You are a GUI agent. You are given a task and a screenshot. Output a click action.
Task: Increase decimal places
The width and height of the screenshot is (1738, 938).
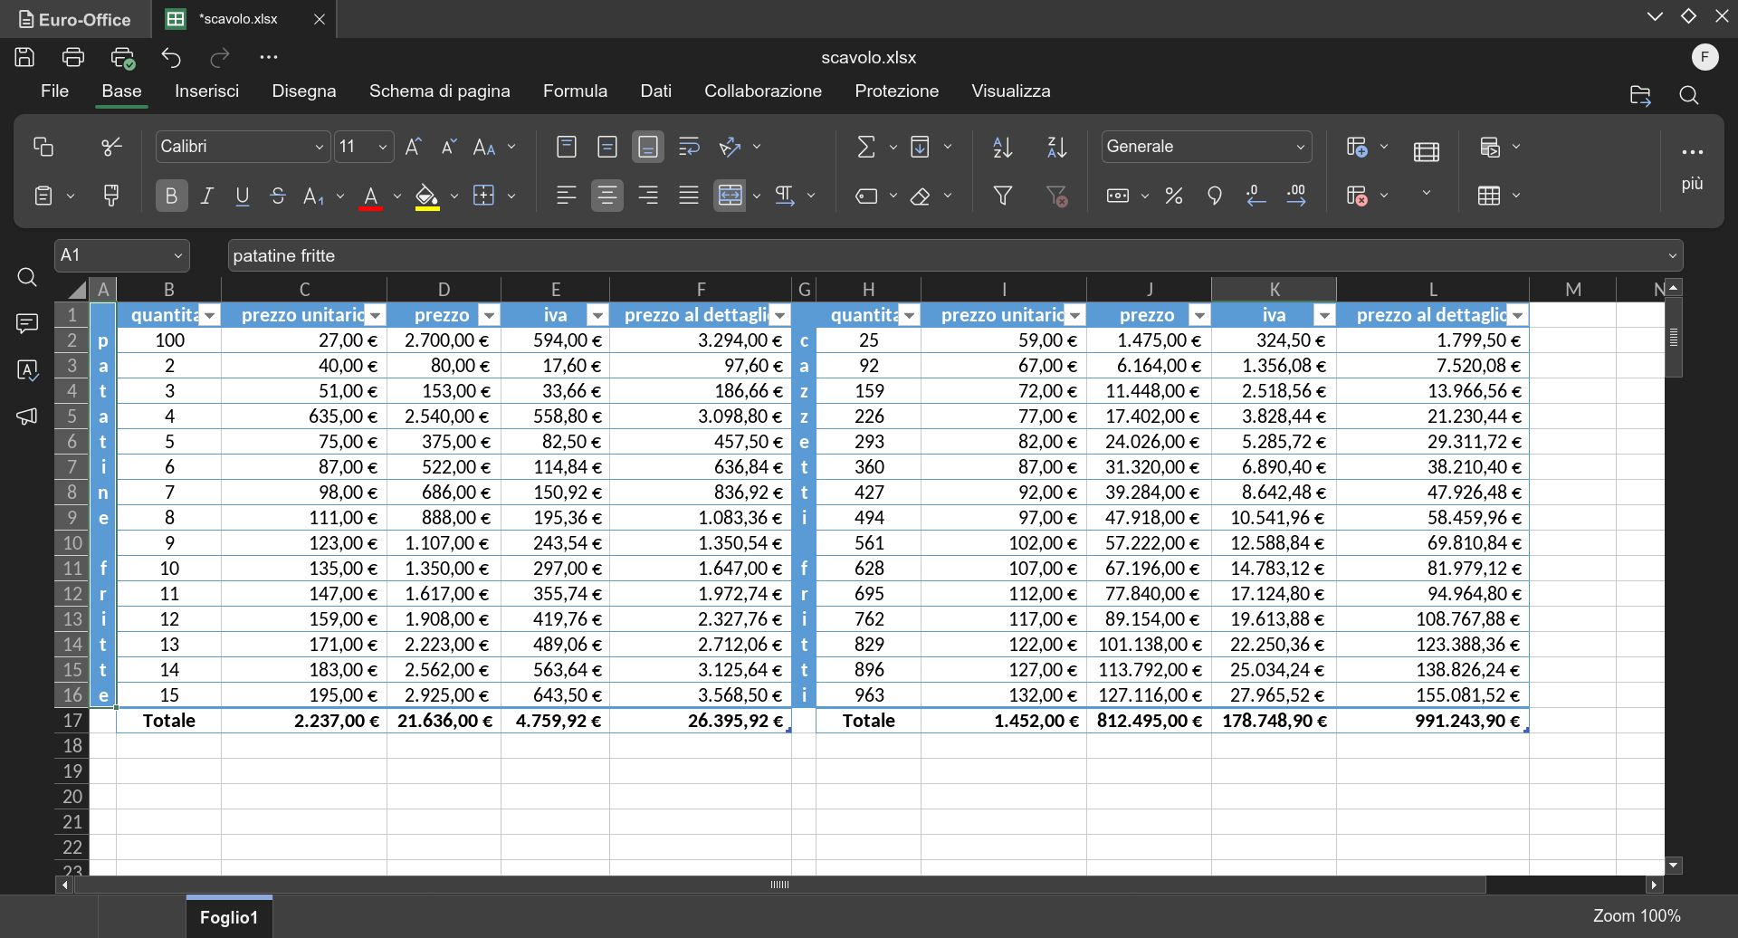pos(1296,196)
